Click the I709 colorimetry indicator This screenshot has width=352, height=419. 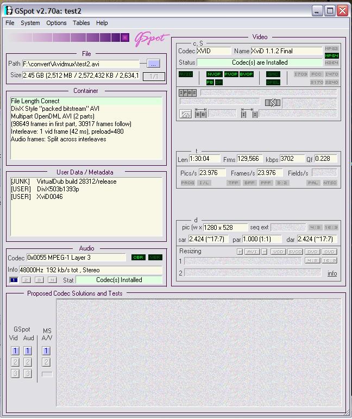pyautogui.click(x=301, y=74)
